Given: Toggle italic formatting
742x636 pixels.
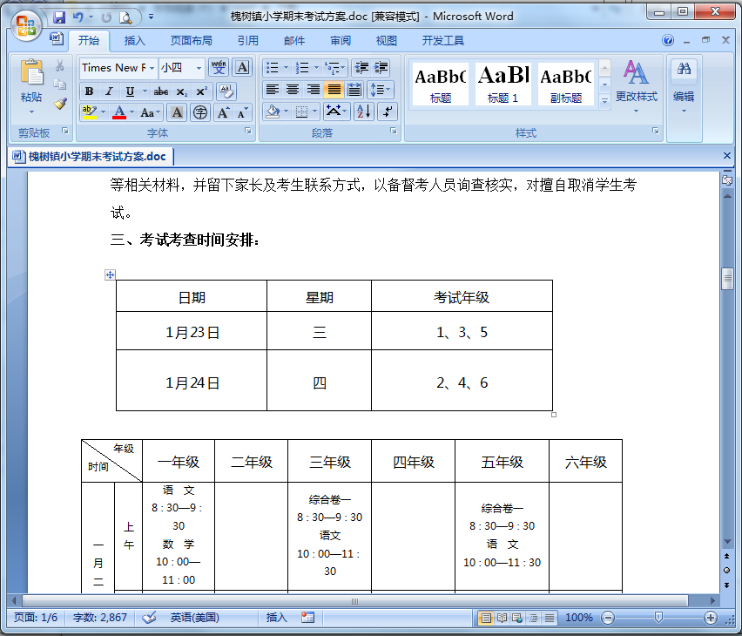Looking at the screenshot, I should pyautogui.click(x=109, y=91).
